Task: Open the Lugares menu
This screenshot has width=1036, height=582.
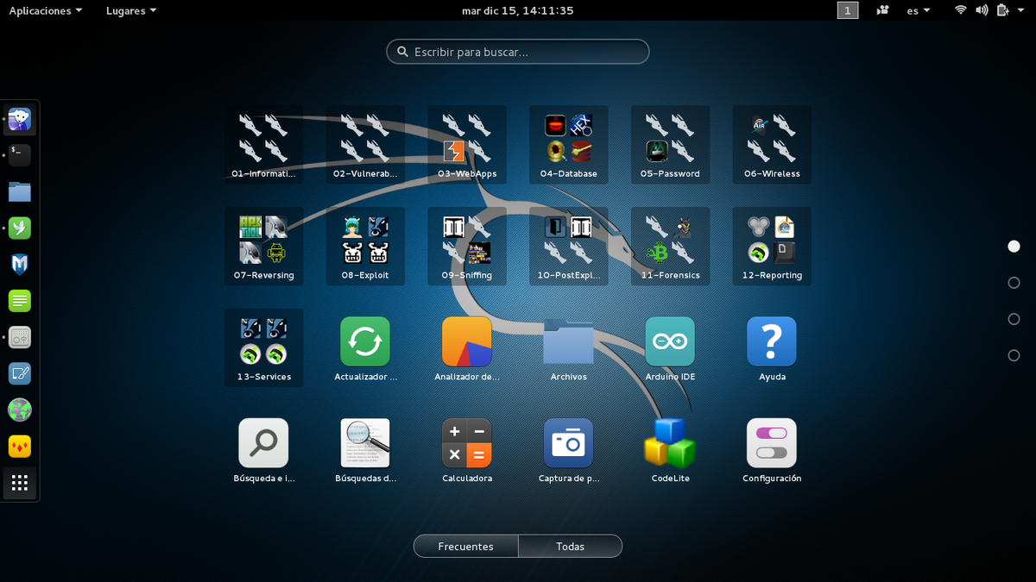Action: 131,10
